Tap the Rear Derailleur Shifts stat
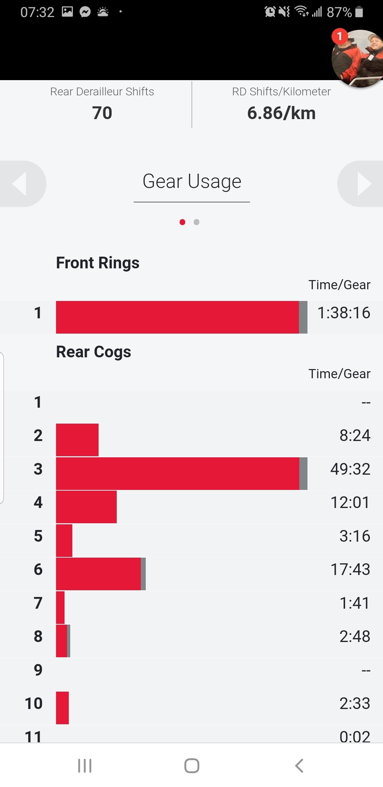 coord(102,104)
